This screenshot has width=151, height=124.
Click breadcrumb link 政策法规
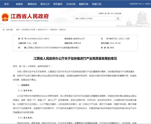pyautogui.click(x=54, y=30)
